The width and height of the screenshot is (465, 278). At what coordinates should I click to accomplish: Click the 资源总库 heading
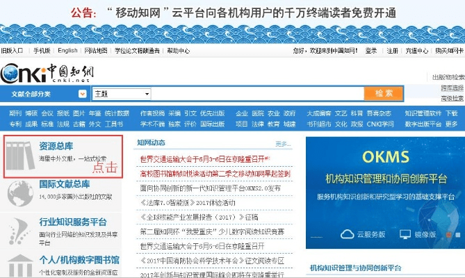tap(56, 146)
